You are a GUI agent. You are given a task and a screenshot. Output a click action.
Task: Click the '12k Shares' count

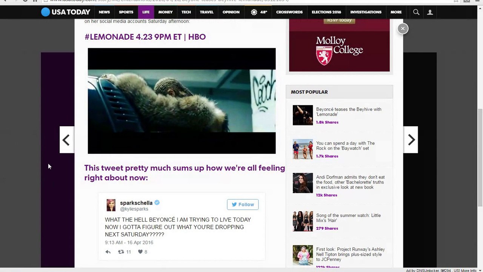coord(327,195)
